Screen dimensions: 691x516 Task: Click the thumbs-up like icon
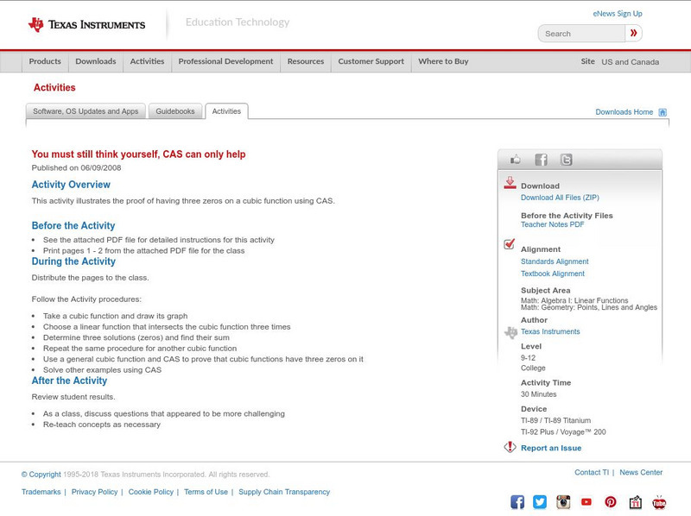tap(515, 160)
